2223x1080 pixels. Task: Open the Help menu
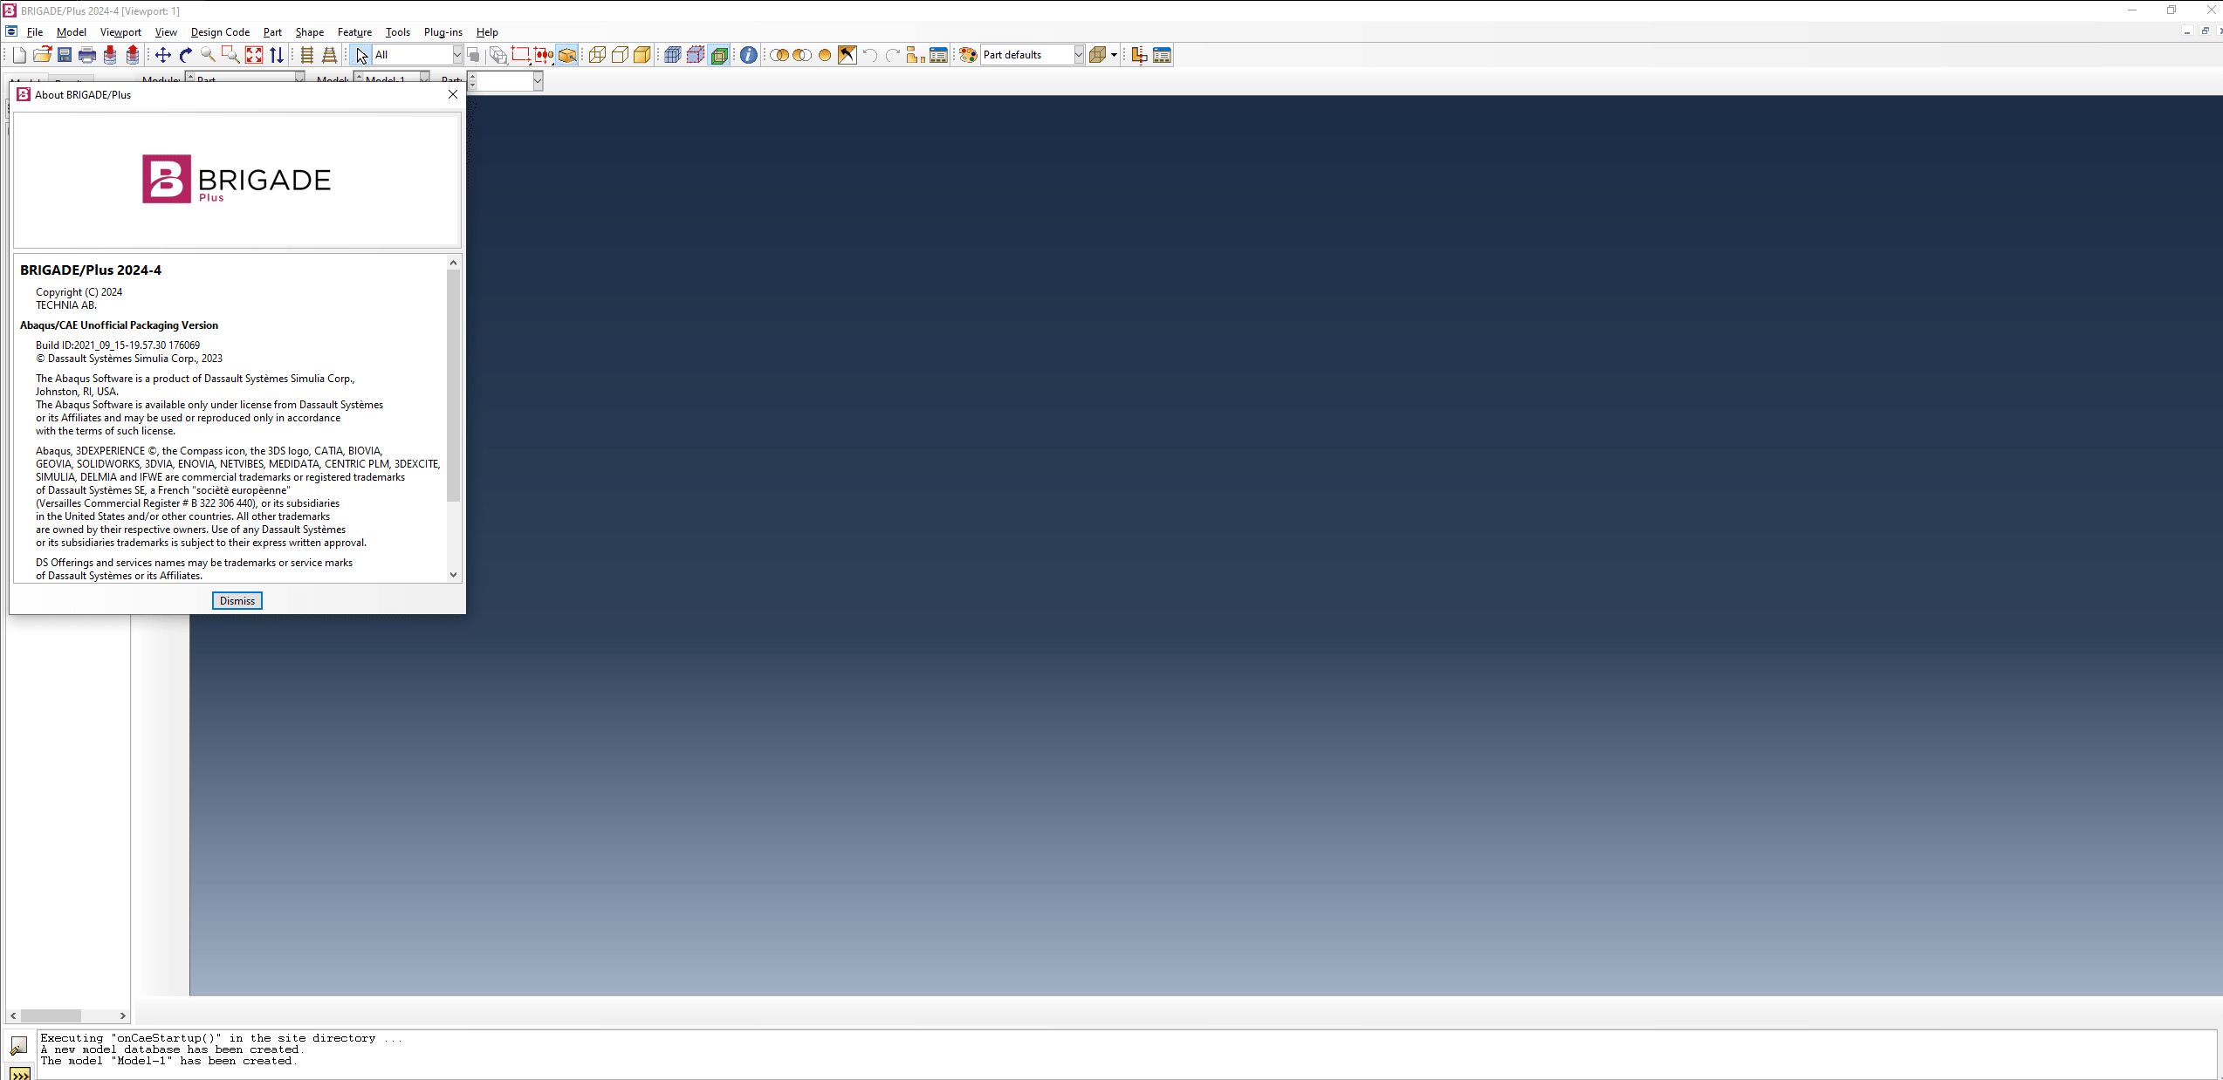tap(487, 32)
